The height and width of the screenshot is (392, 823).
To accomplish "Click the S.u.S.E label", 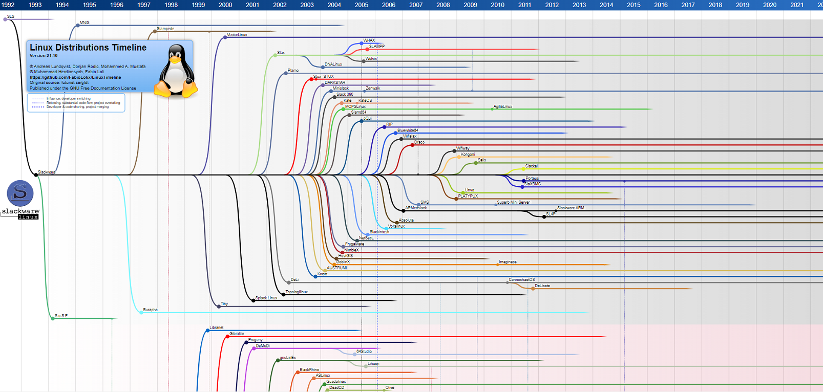I will click(61, 316).
